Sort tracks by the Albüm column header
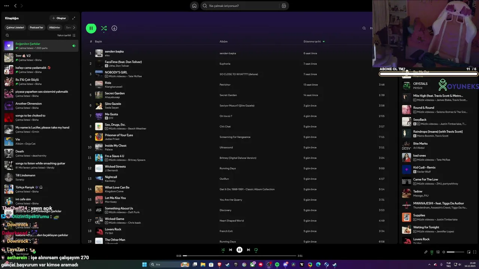This screenshot has height=269, width=479. (223, 41)
